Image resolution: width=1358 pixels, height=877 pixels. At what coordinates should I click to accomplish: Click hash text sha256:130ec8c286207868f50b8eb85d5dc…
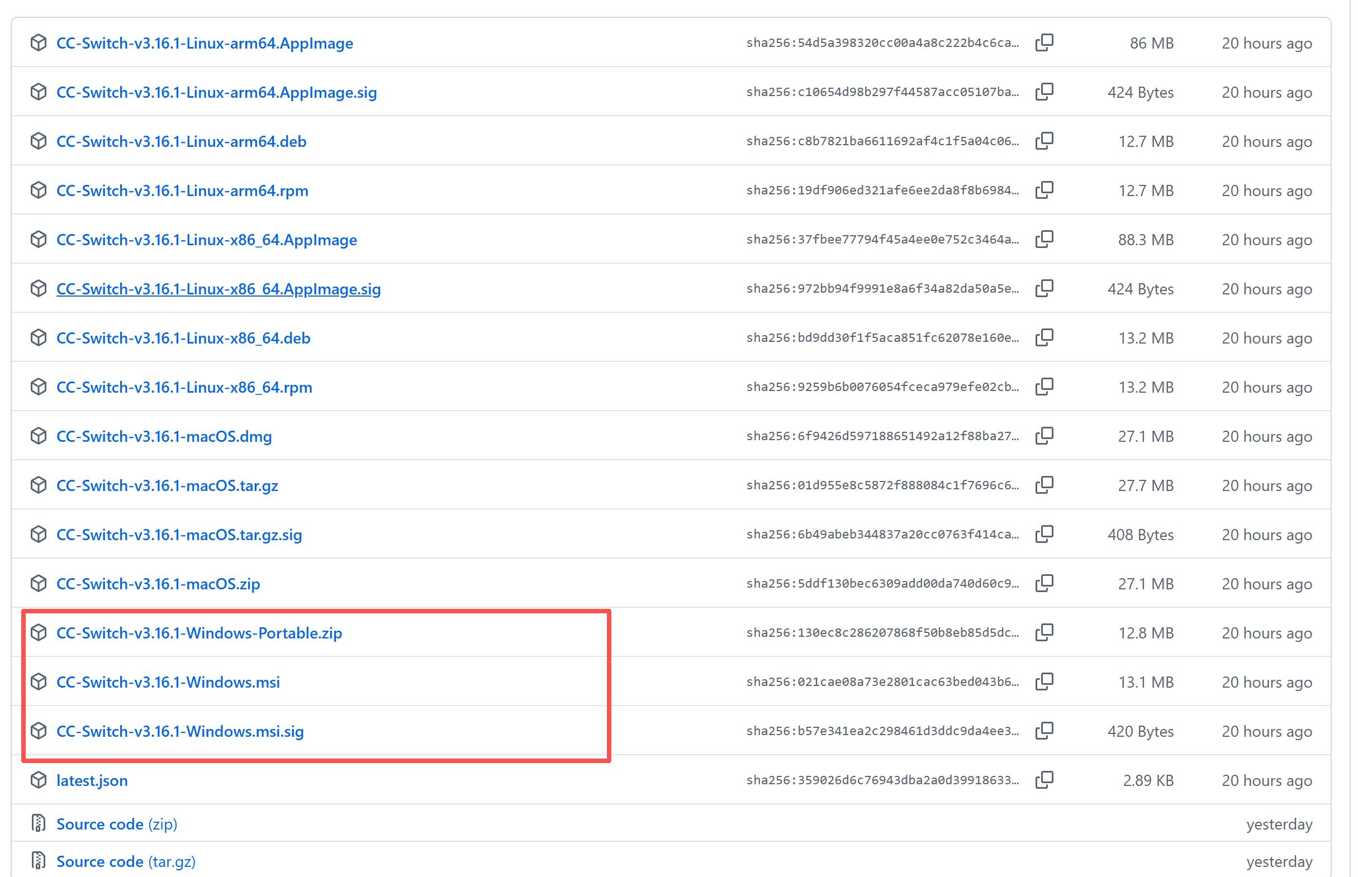882,632
